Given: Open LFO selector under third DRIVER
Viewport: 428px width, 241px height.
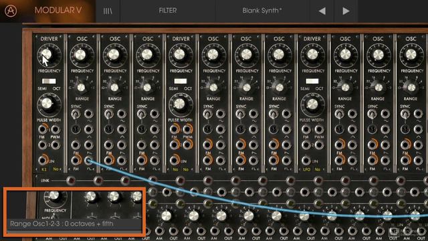Looking at the screenshot, I should pyautogui.click(x=306, y=169).
